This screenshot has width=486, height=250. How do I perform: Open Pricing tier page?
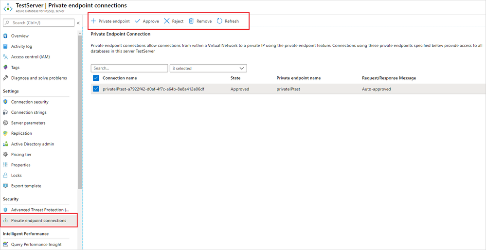21,155
